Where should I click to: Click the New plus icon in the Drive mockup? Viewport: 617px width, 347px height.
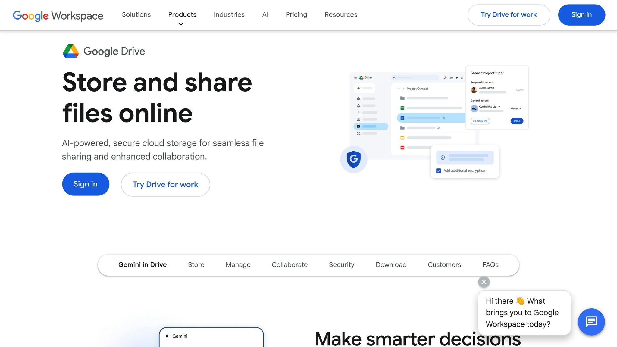click(x=359, y=88)
